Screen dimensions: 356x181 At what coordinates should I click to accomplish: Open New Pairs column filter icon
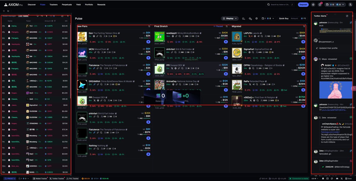coord(149,26)
